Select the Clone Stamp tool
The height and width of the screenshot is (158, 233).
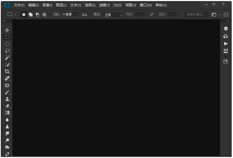coord(7,99)
